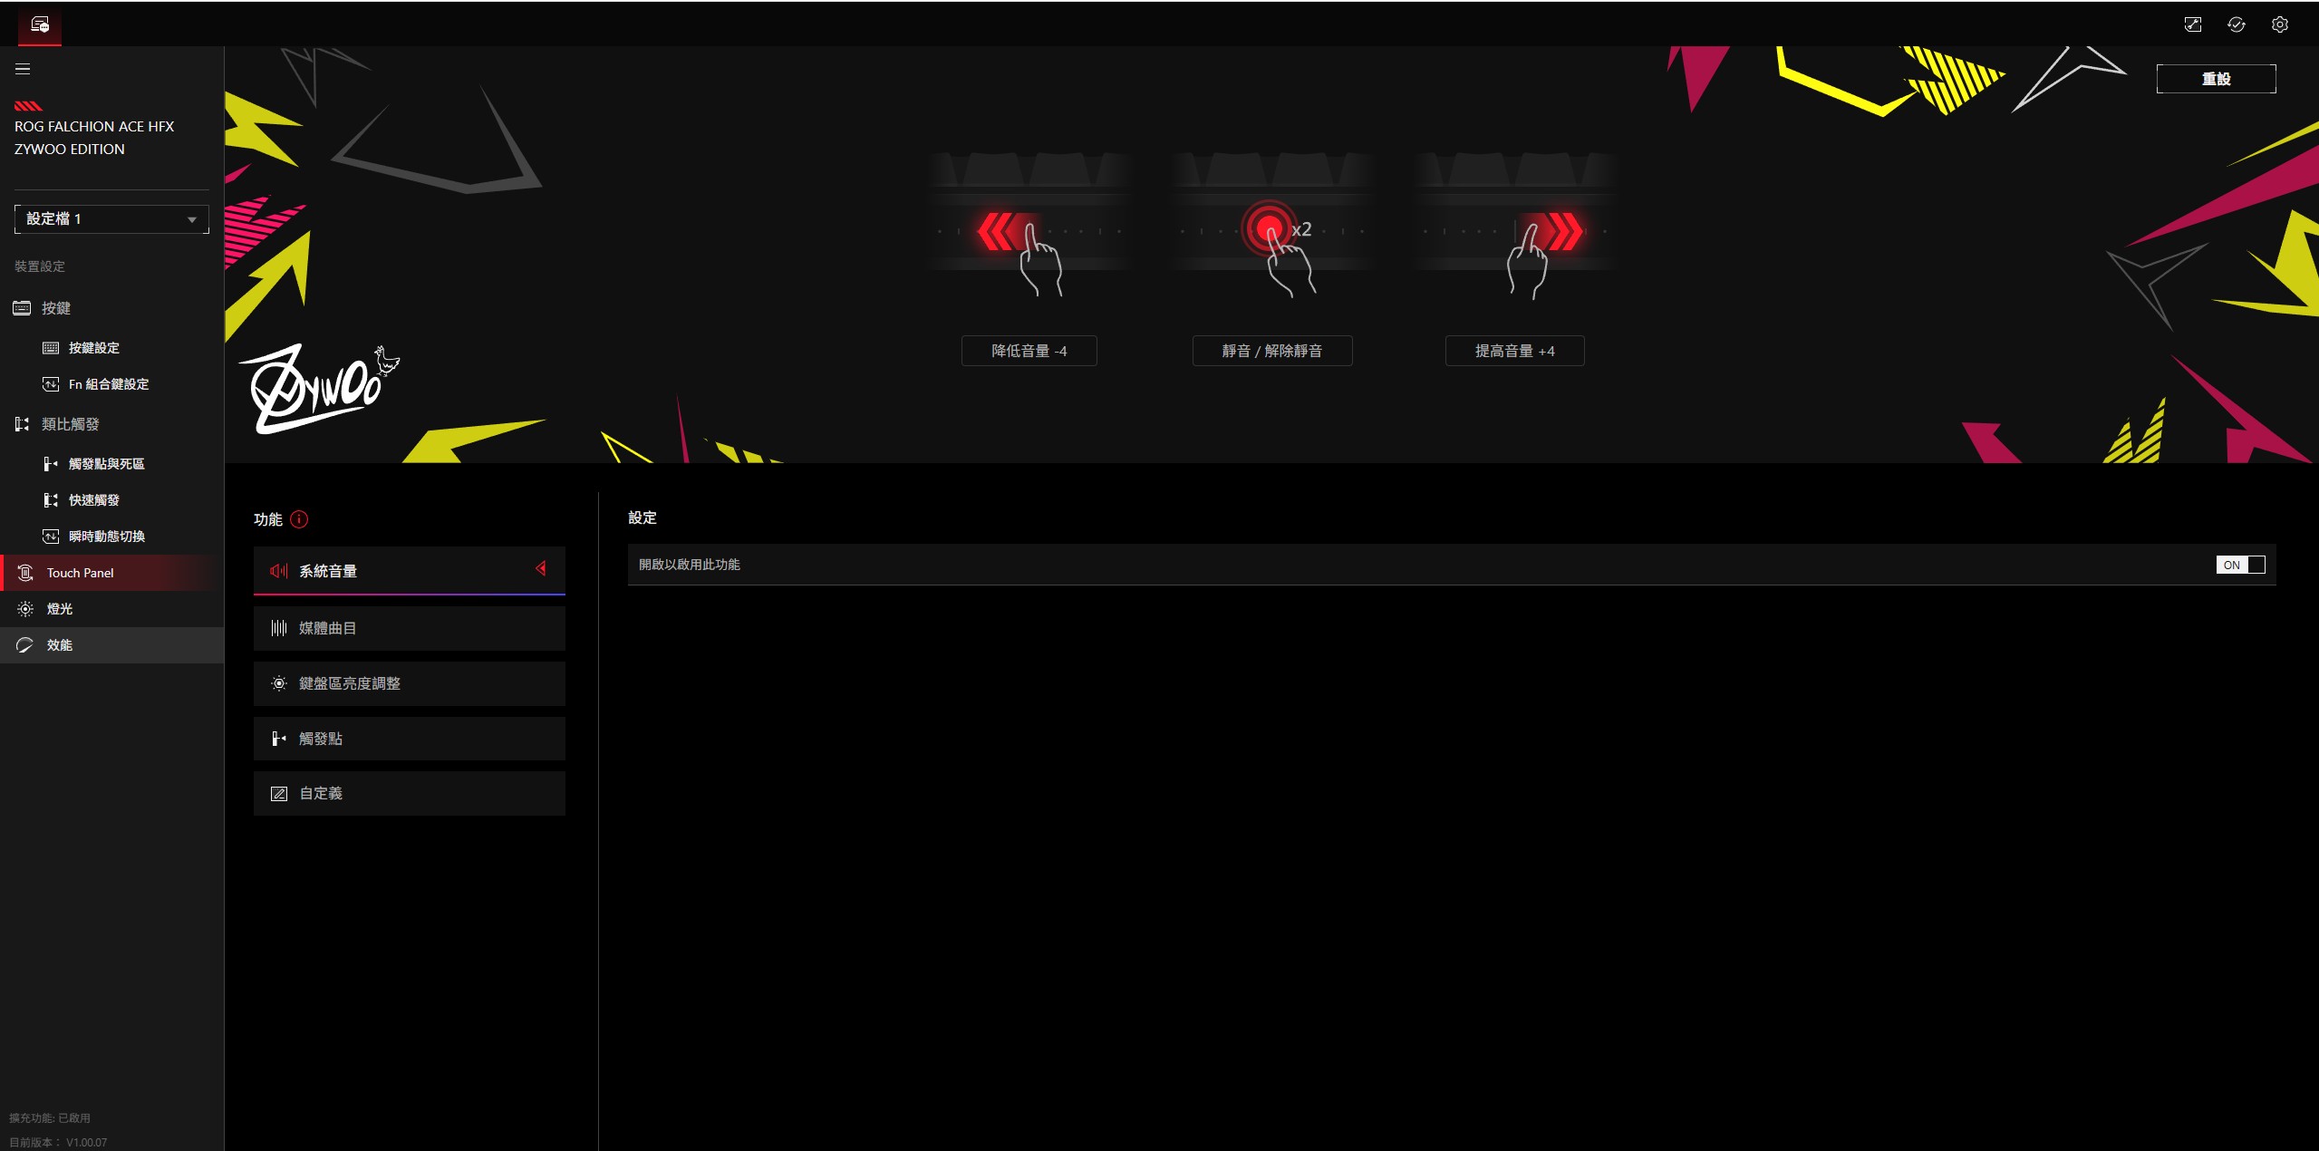This screenshot has width=2319, height=1151.
Task: Click the hamburger menu icon
Action: tap(23, 69)
